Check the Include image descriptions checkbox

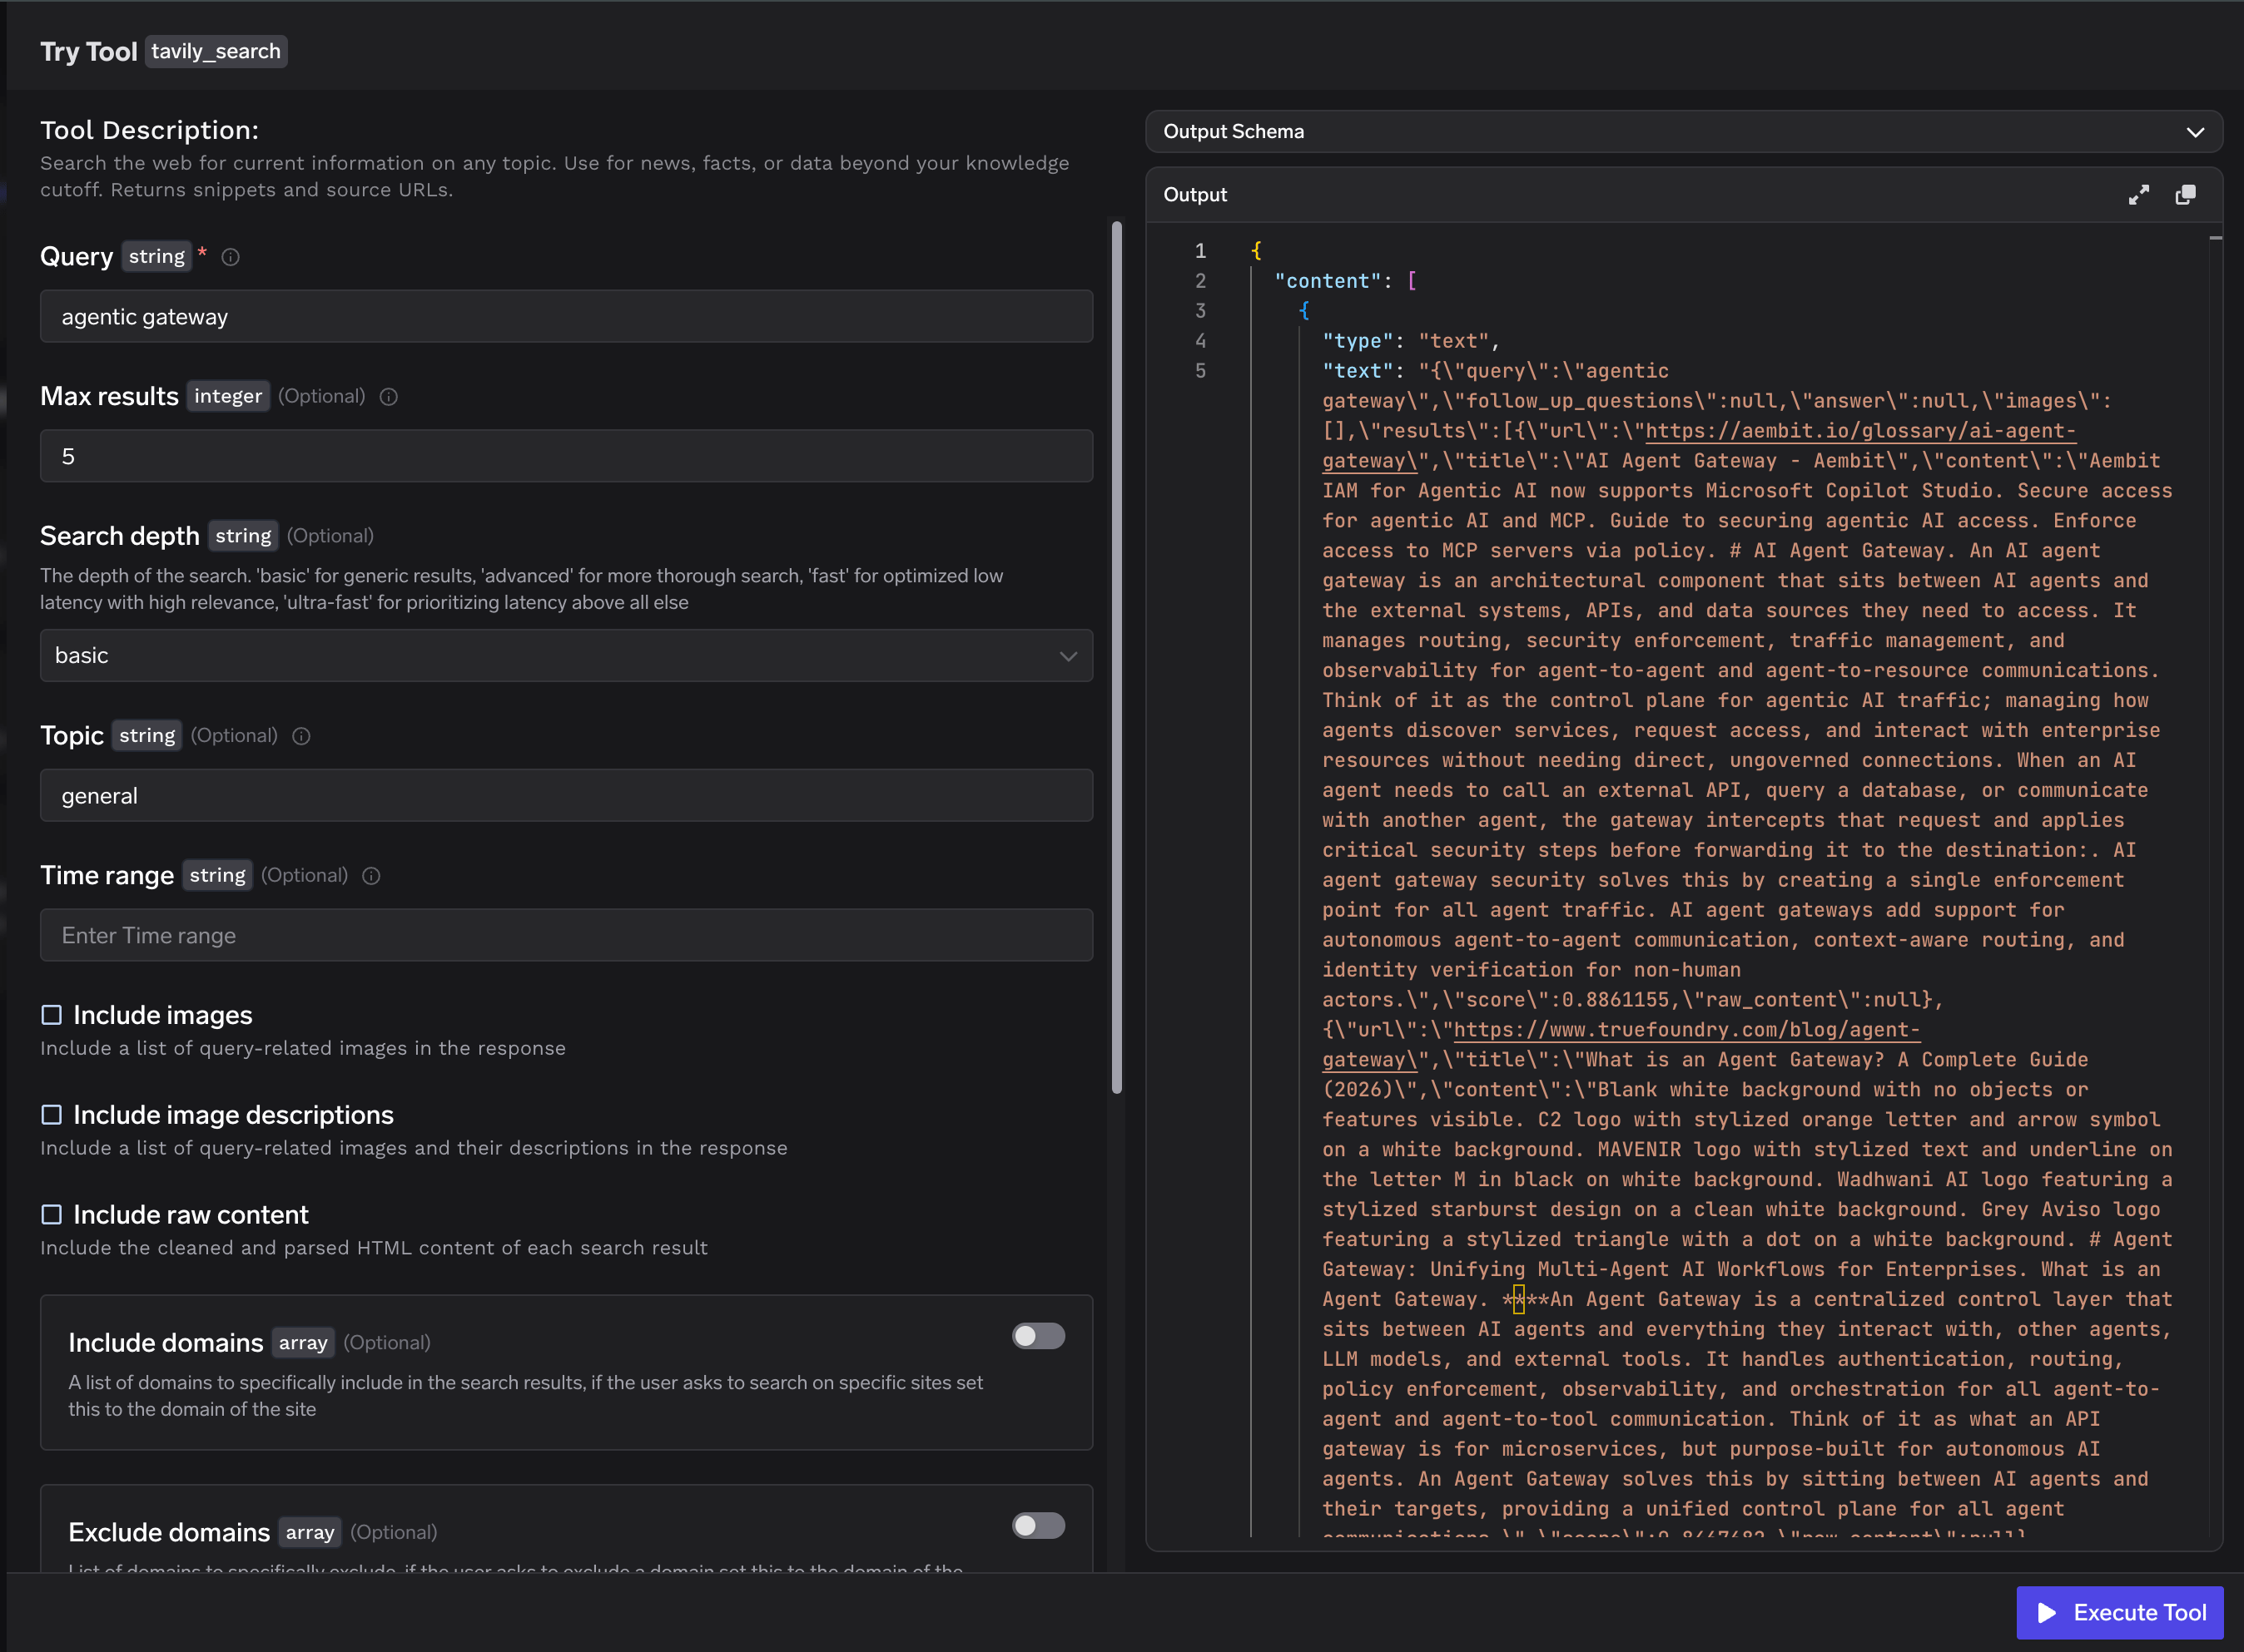coord(51,1115)
